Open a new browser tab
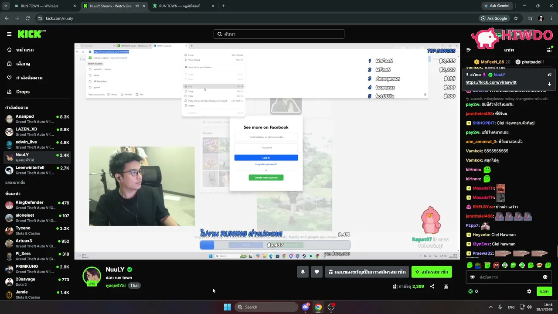The width and height of the screenshot is (558, 314). [x=223, y=6]
